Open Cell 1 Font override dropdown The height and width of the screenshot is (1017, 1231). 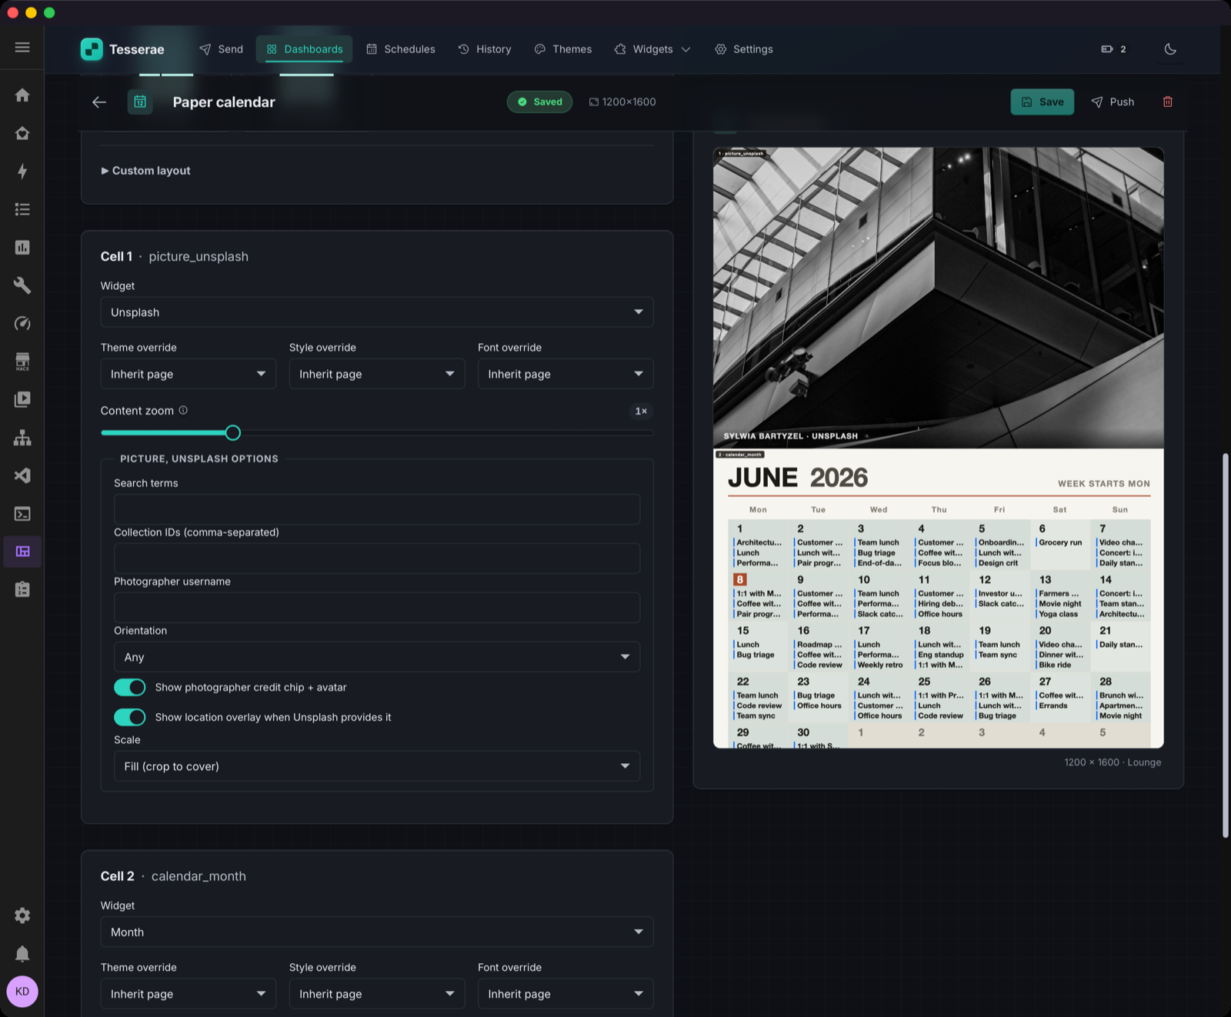point(565,374)
